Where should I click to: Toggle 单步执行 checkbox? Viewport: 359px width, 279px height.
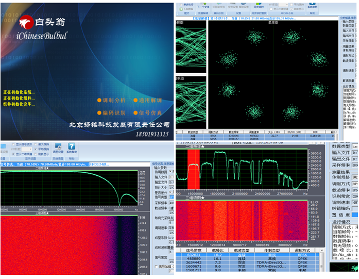[x=181, y=5]
